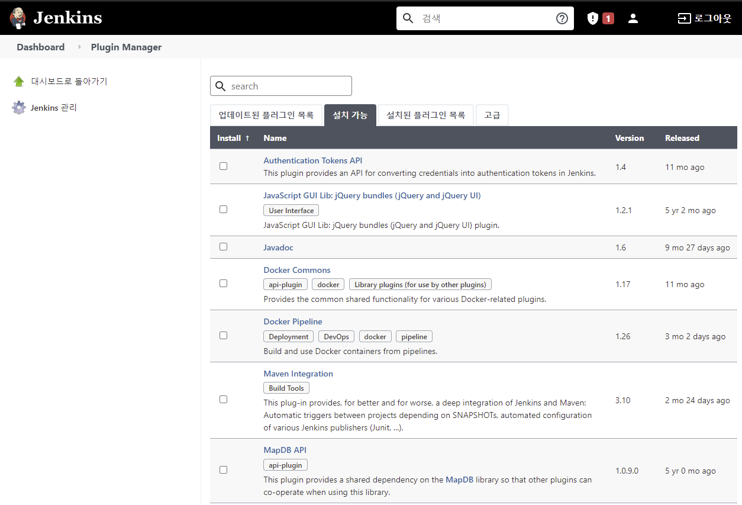Open the Maven Integration plugin link
The height and width of the screenshot is (505, 742).
coord(298,374)
